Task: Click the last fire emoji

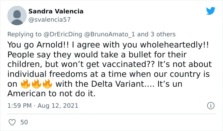Action: pos(47,84)
